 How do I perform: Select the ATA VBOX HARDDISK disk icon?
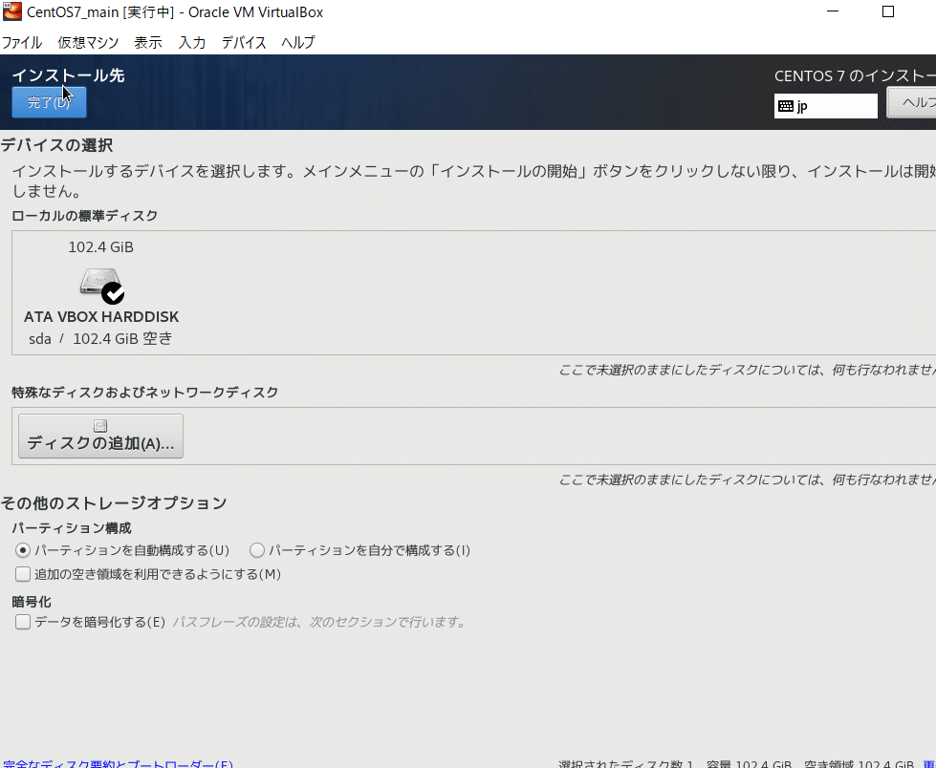point(102,286)
